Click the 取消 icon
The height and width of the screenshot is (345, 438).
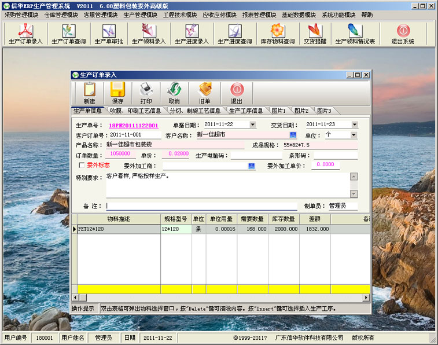coord(174,93)
